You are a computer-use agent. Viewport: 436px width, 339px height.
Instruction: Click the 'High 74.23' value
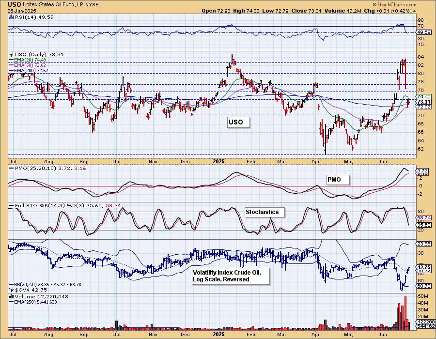[246, 11]
